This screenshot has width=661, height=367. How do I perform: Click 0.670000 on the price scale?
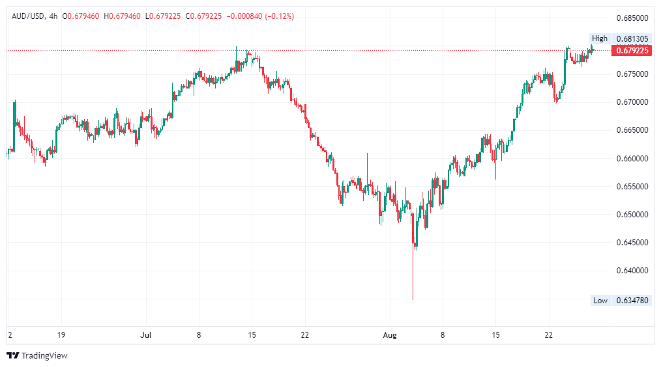(632, 102)
